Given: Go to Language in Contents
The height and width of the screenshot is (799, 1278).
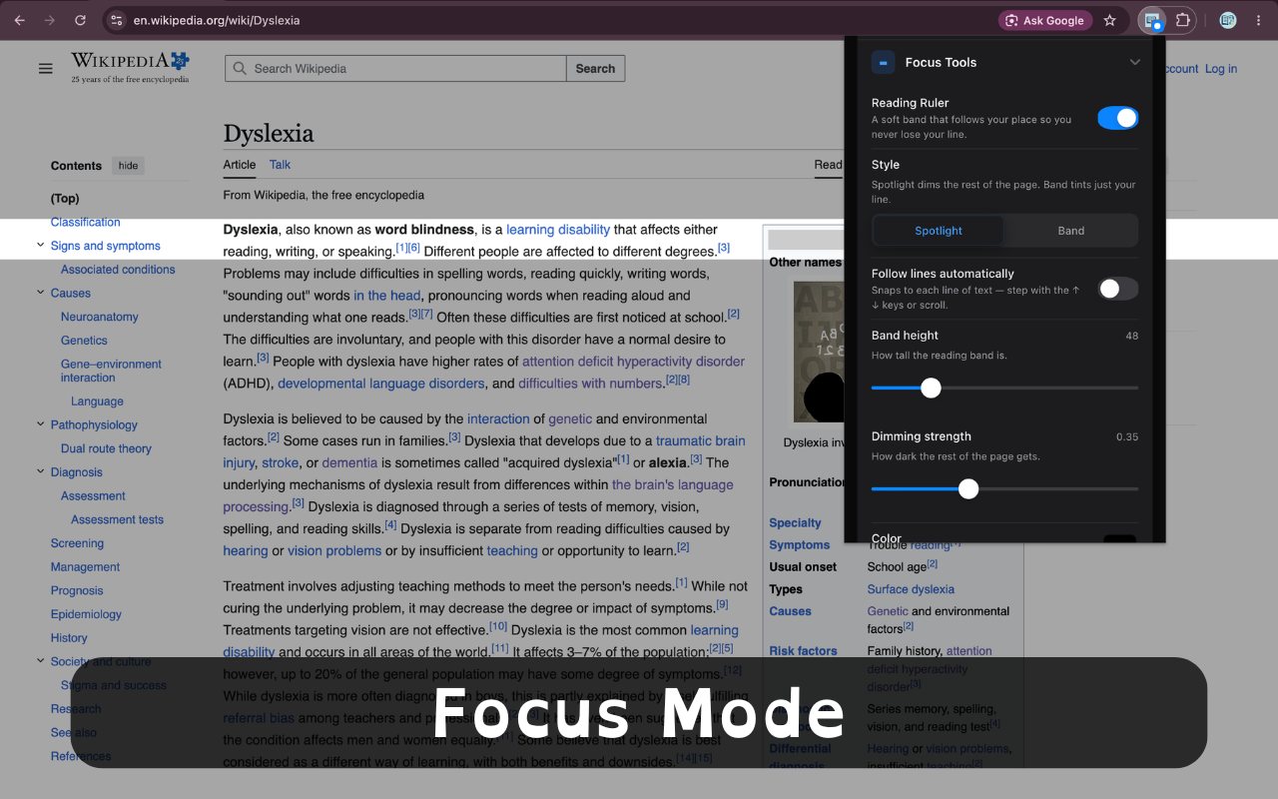Looking at the screenshot, I should [x=98, y=401].
